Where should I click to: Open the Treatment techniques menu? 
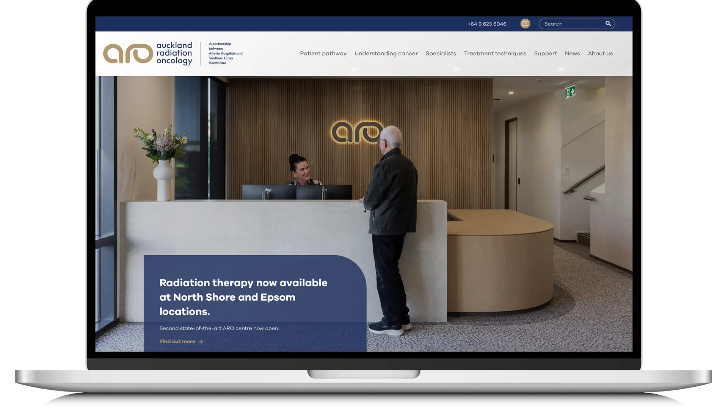point(495,53)
